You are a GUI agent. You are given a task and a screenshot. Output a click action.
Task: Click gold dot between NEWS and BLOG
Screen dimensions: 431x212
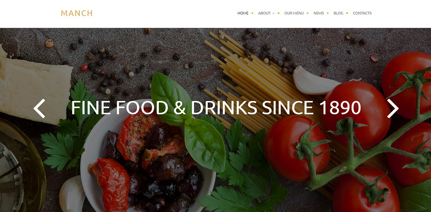tap(328, 13)
